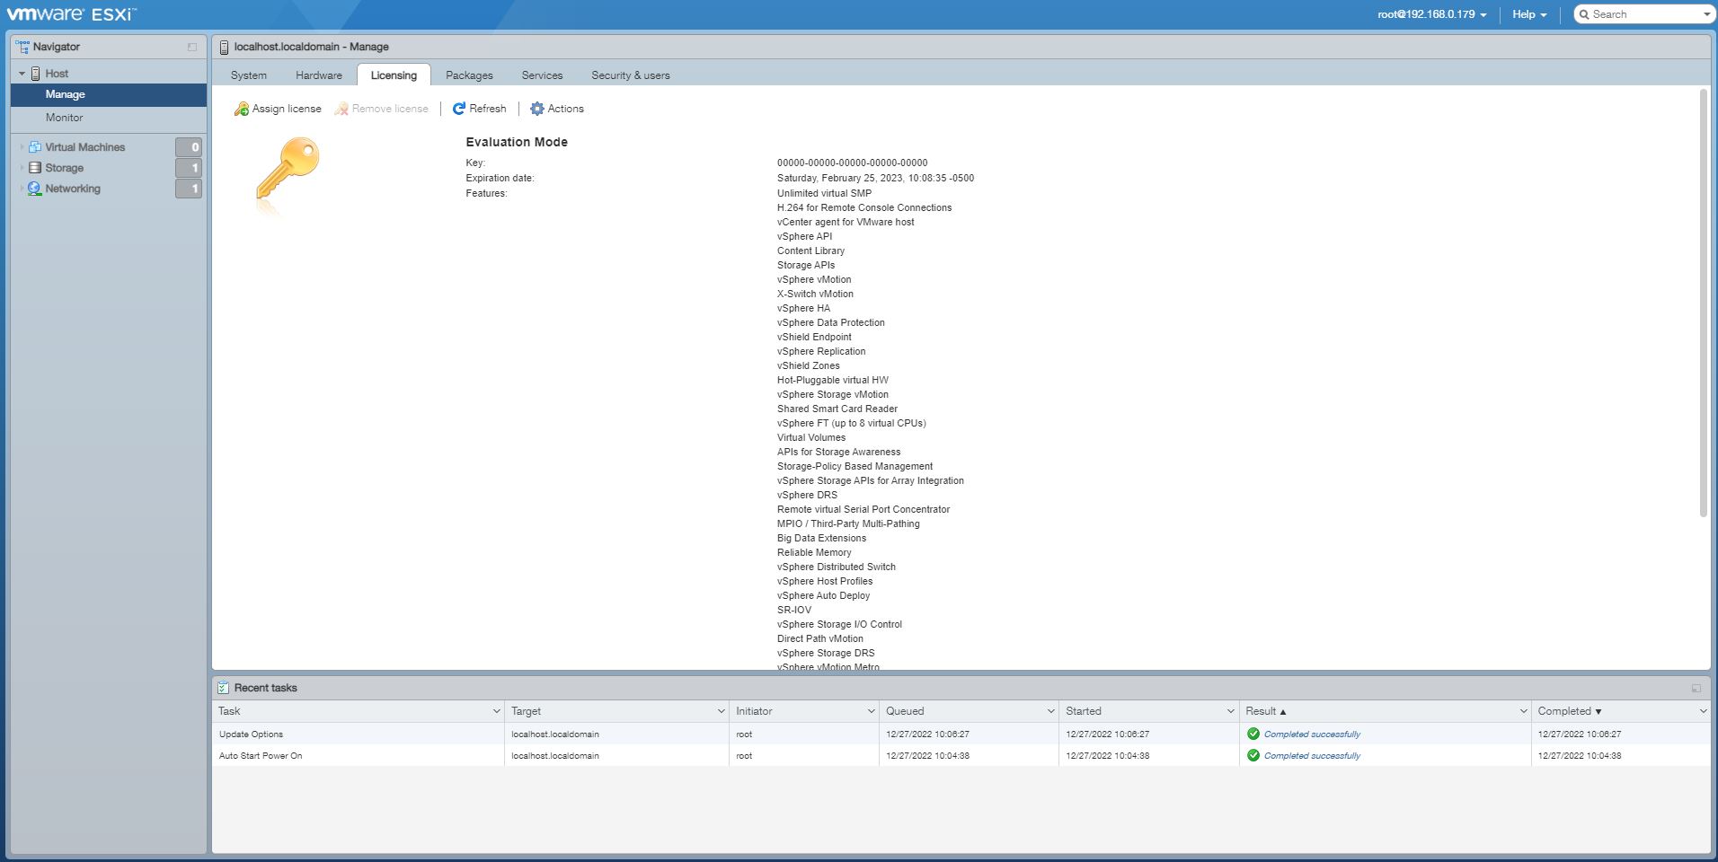Click the Networking count badge
Viewport: 1718px width, 862px height.
(189, 189)
